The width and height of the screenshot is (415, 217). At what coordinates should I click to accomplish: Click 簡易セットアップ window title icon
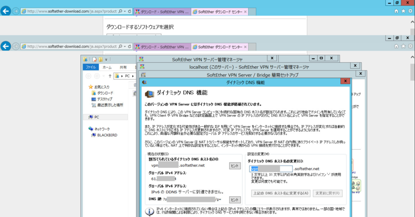click(x=143, y=75)
